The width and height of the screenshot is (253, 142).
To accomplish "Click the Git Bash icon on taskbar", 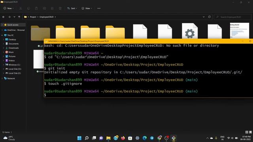I will pyautogui.click(x=174, y=138).
